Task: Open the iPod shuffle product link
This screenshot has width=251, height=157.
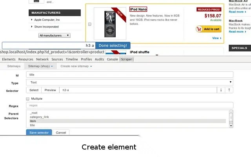Action: pos(140,52)
